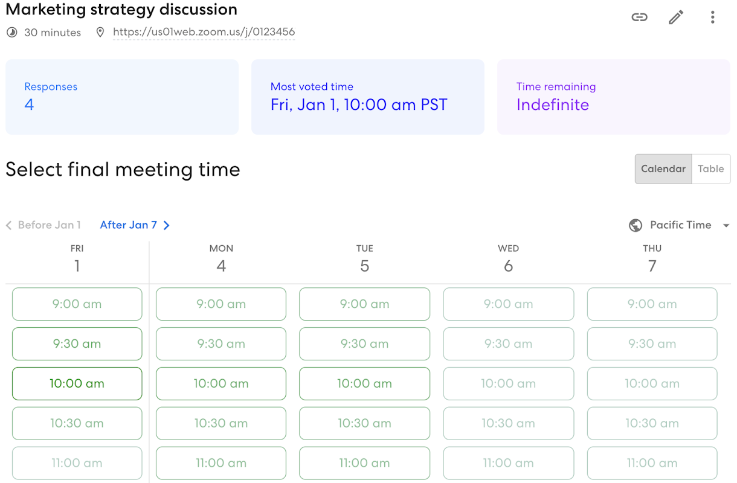Image resolution: width=737 pixels, height=483 pixels.
Task: Click the location pin icon
Action: [x=100, y=32]
